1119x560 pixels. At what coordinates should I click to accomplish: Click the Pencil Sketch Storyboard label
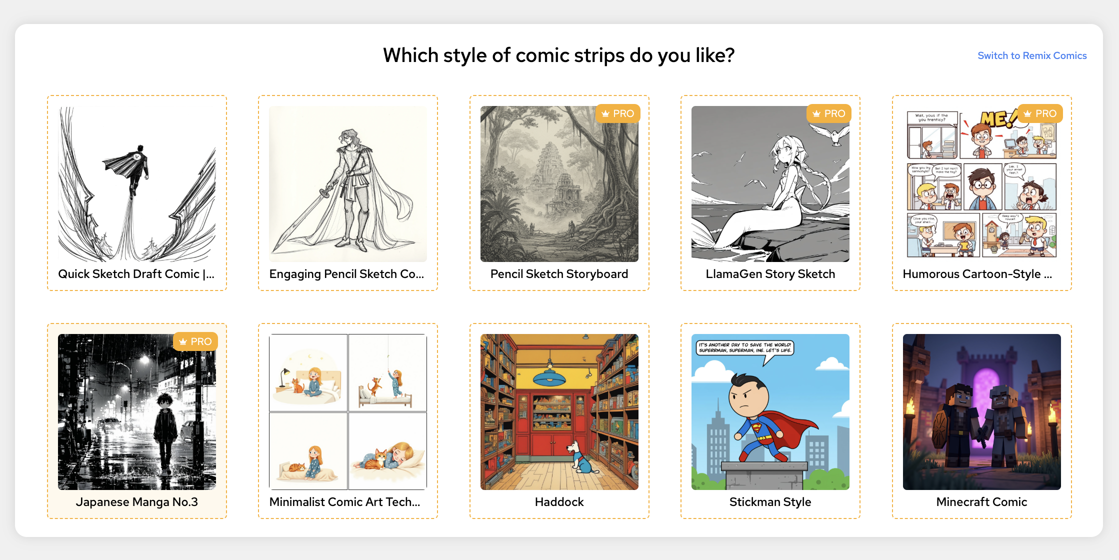pos(559,274)
